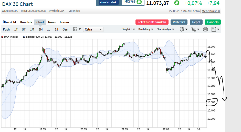241x132 pixels.
Task: Switch to the Kursliste tab
Action: point(26,22)
